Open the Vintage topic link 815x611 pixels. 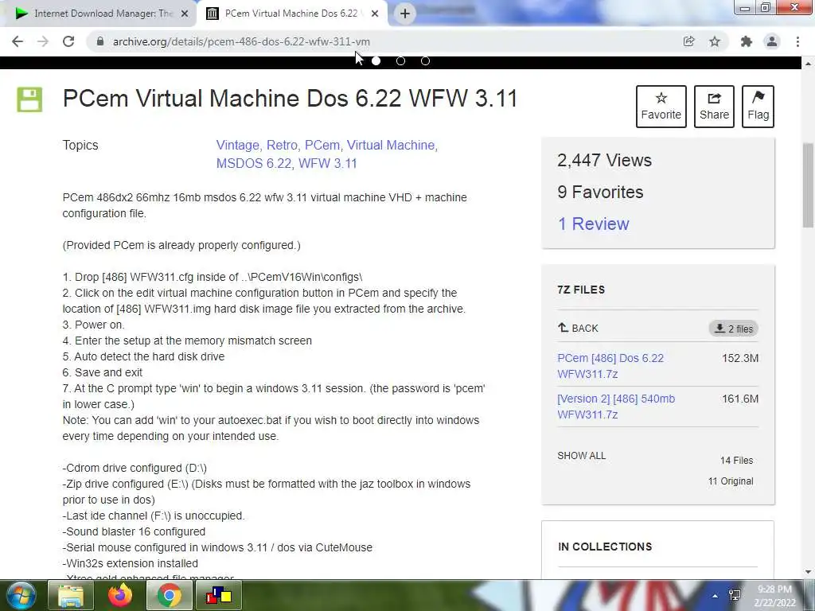coord(239,145)
